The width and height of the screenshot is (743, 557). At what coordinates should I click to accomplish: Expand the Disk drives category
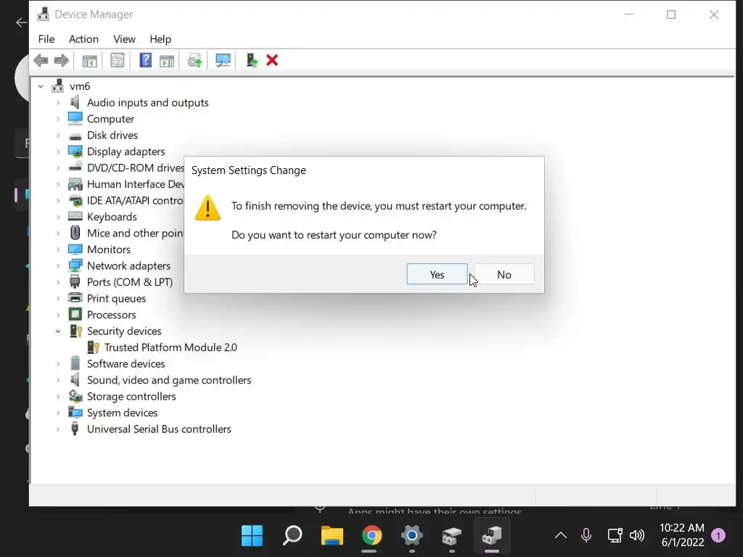coord(58,135)
